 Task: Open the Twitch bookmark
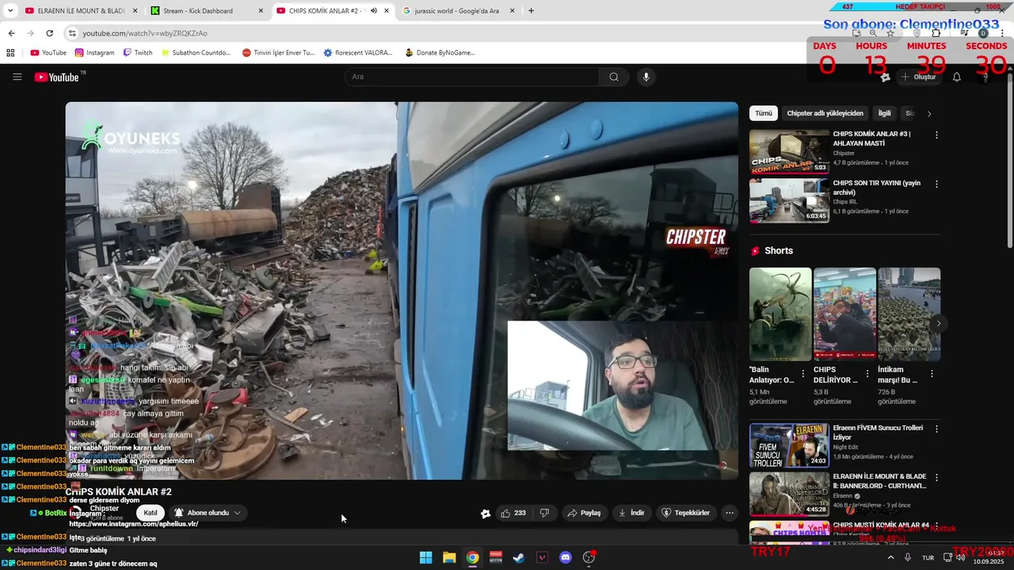[x=138, y=53]
